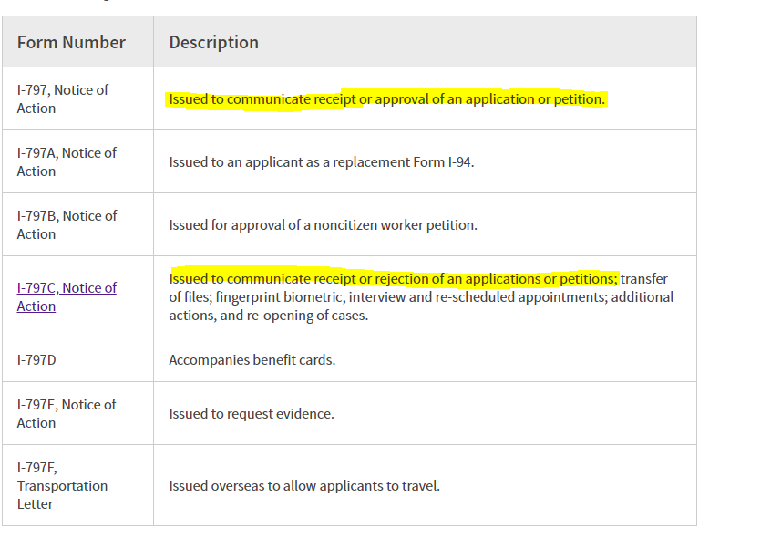Select the I-797, Notice of Action cell

[77, 98]
